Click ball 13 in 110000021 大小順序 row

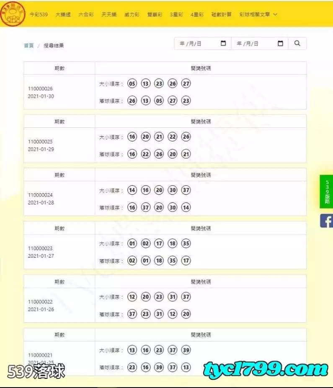pyautogui.click(x=132, y=350)
